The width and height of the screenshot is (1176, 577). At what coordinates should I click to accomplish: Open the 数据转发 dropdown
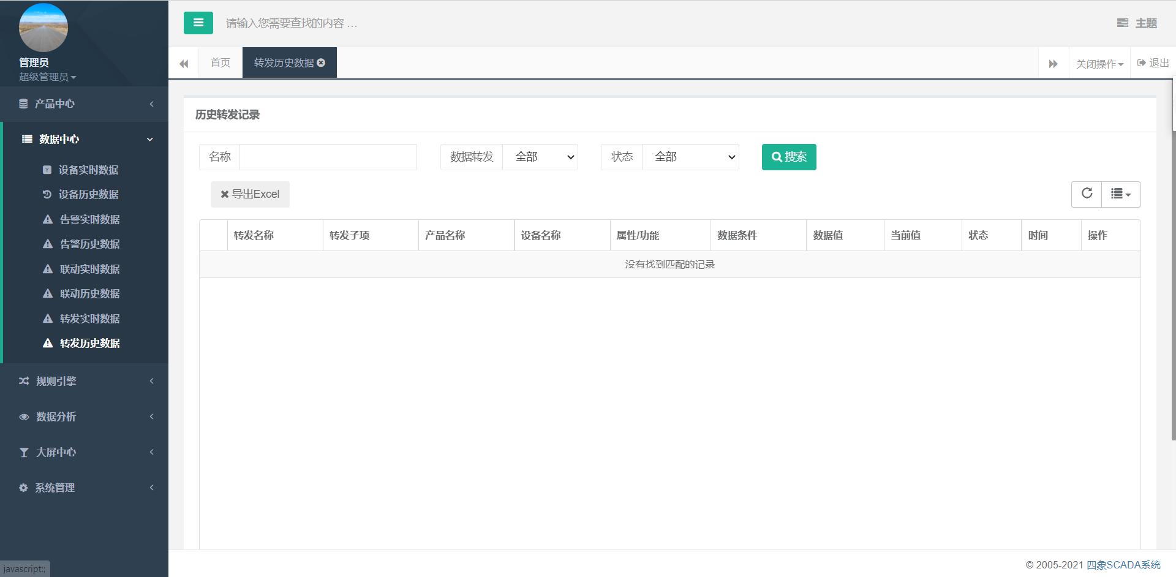[x=540, y=157]
